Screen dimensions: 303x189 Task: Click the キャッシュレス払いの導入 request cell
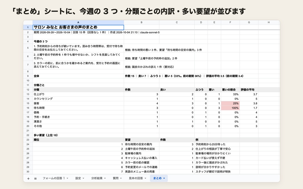[141, 158]
